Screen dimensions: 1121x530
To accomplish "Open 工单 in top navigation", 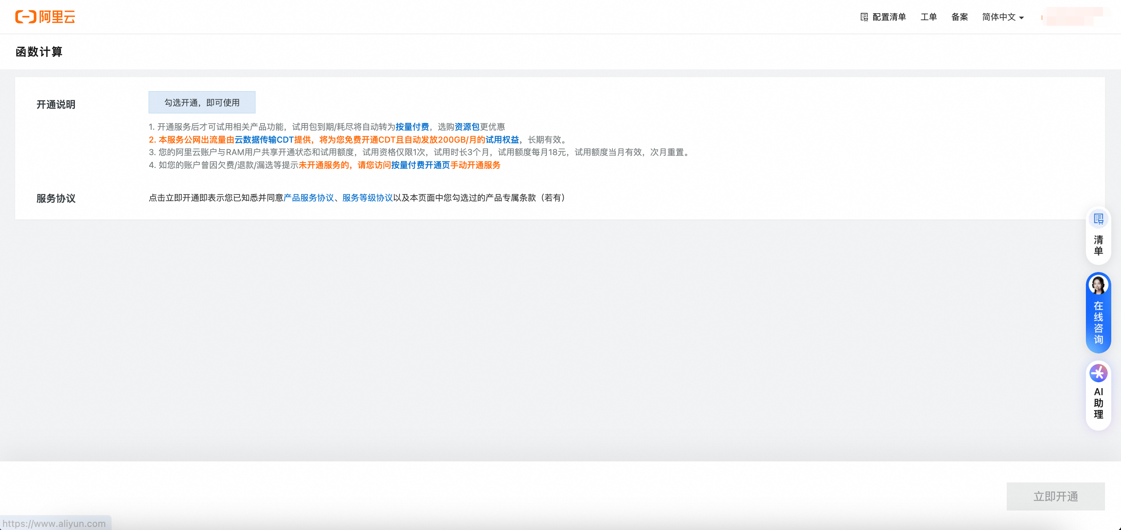I will pos(928,17).
